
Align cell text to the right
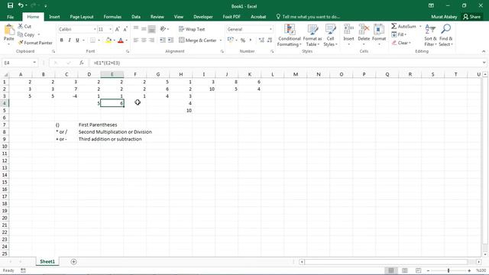coord(151,40)
